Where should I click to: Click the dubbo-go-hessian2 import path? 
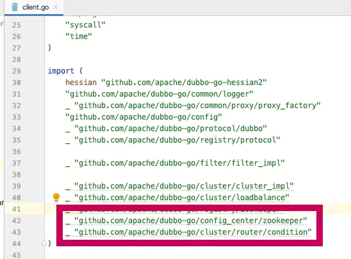[184, 82]
